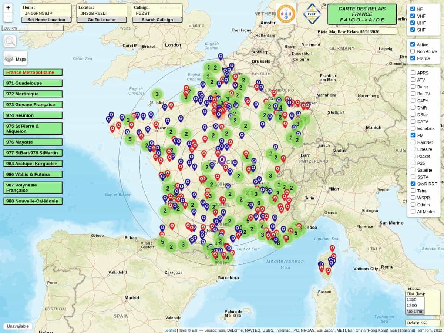Focus the Locator input field

click(x=102, y=13)
